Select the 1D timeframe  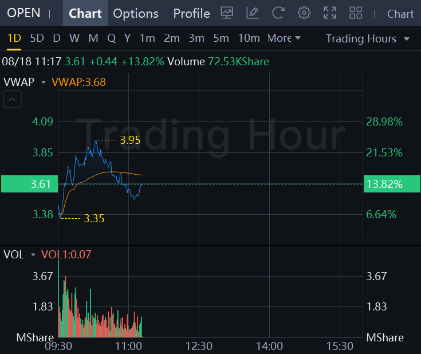tap(14, 38)
